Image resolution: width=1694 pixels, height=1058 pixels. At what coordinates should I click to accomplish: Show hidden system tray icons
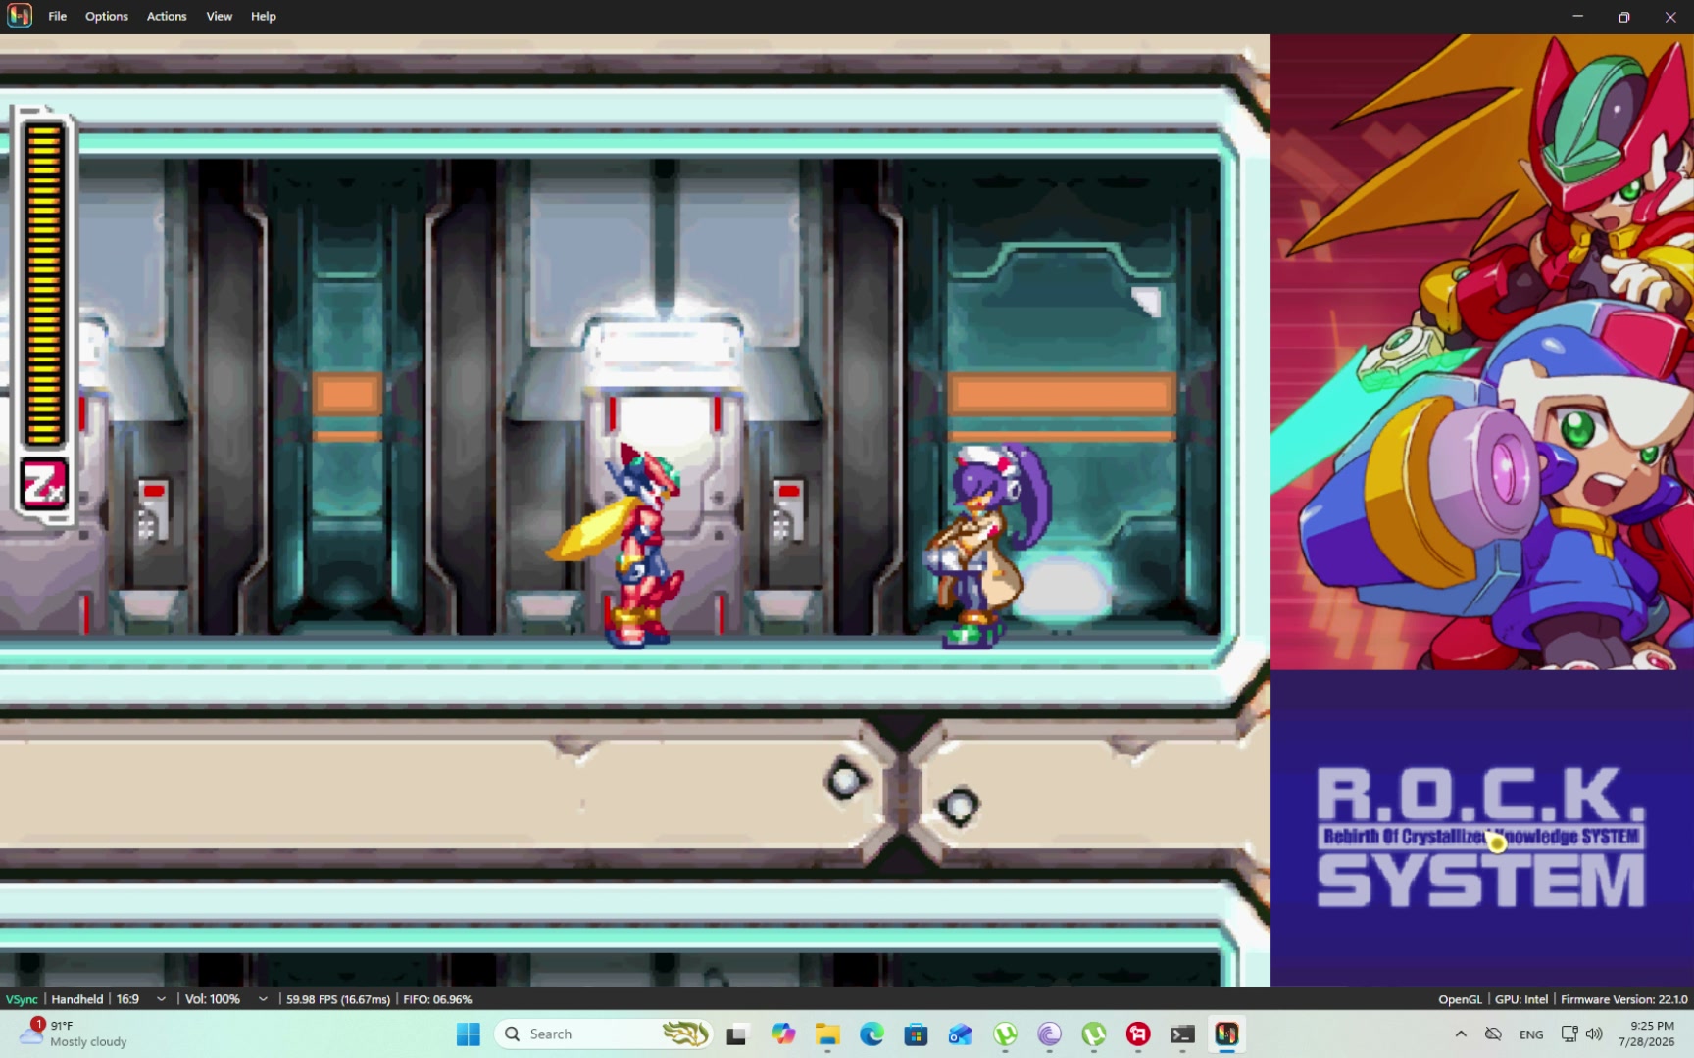tap(1461, 1034)
